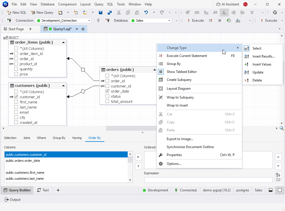The width and height of the screenshot is (285, 211).
Task: Switch to the Where tab
Action: coord(41,138)
